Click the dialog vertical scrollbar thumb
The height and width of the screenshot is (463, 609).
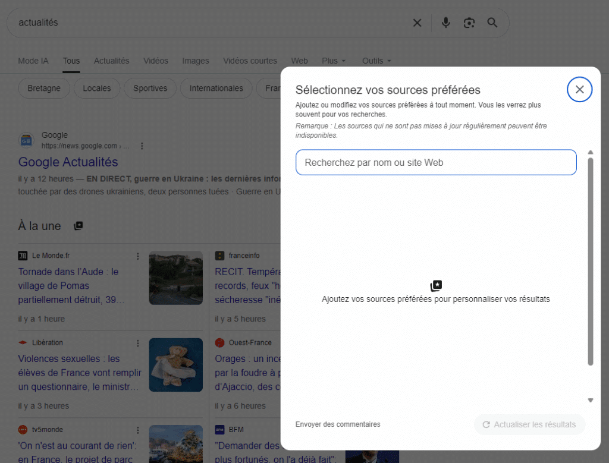[591, 262]
